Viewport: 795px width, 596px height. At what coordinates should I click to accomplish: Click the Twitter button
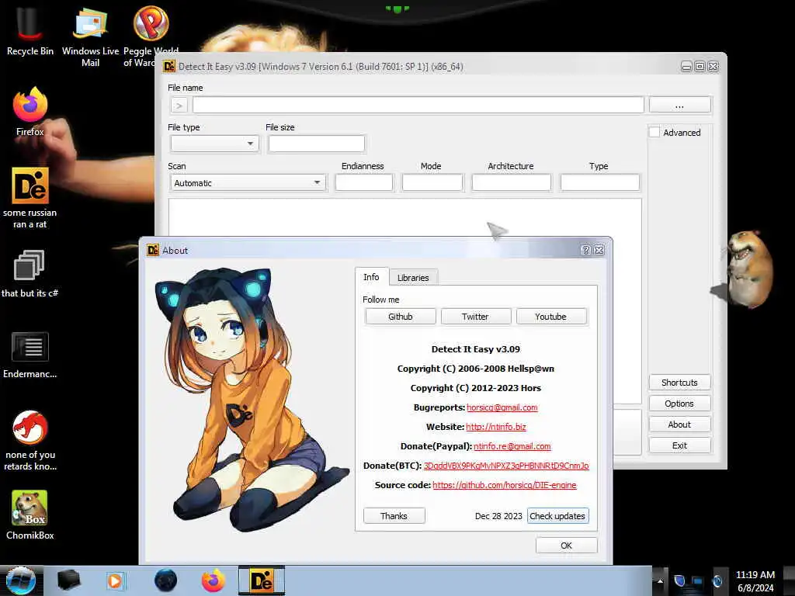click(x=476, y=317)
